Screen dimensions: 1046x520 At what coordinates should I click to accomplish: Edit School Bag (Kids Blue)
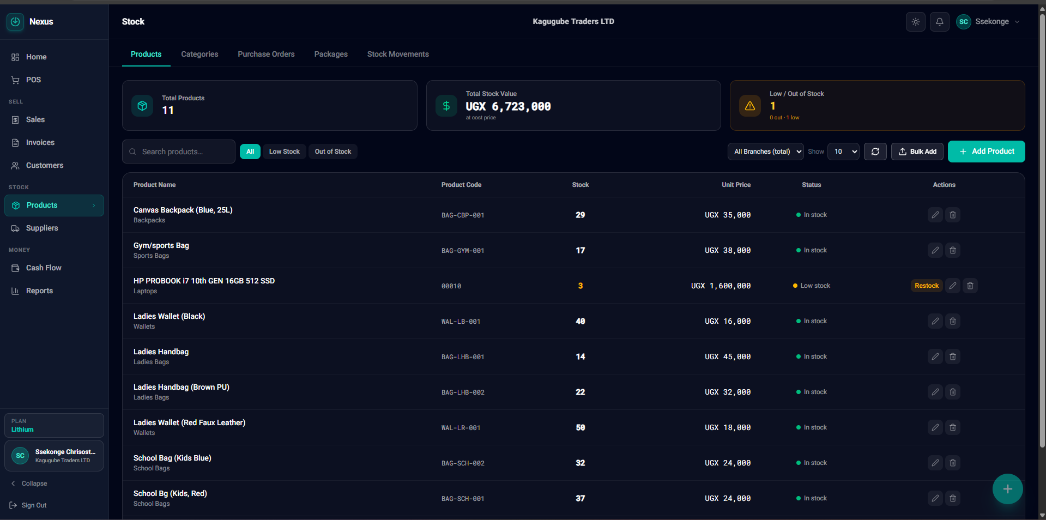pyautogui.click(x=935, y=463)
